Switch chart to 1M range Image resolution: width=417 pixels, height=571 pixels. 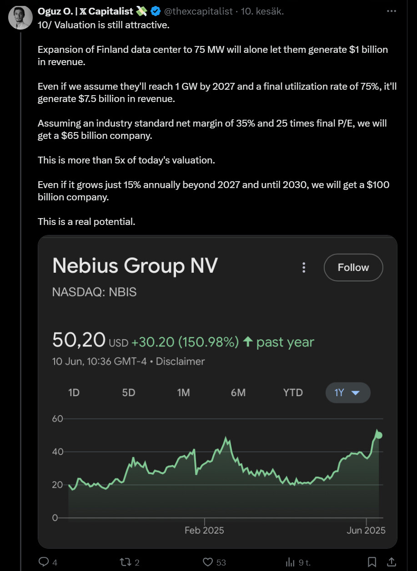183,393
